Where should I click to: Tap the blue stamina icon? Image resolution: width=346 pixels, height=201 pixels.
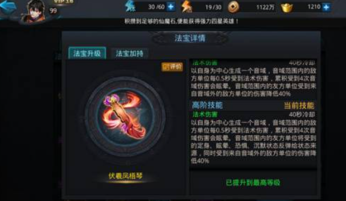(131, 7)
